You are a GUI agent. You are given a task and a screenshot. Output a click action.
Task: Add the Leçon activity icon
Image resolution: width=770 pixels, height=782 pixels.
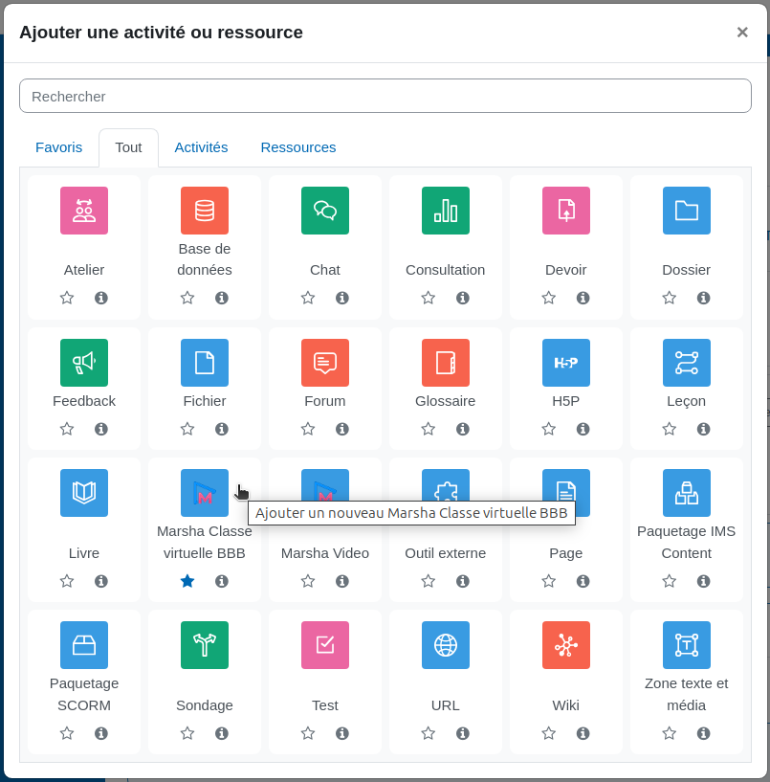686,363
